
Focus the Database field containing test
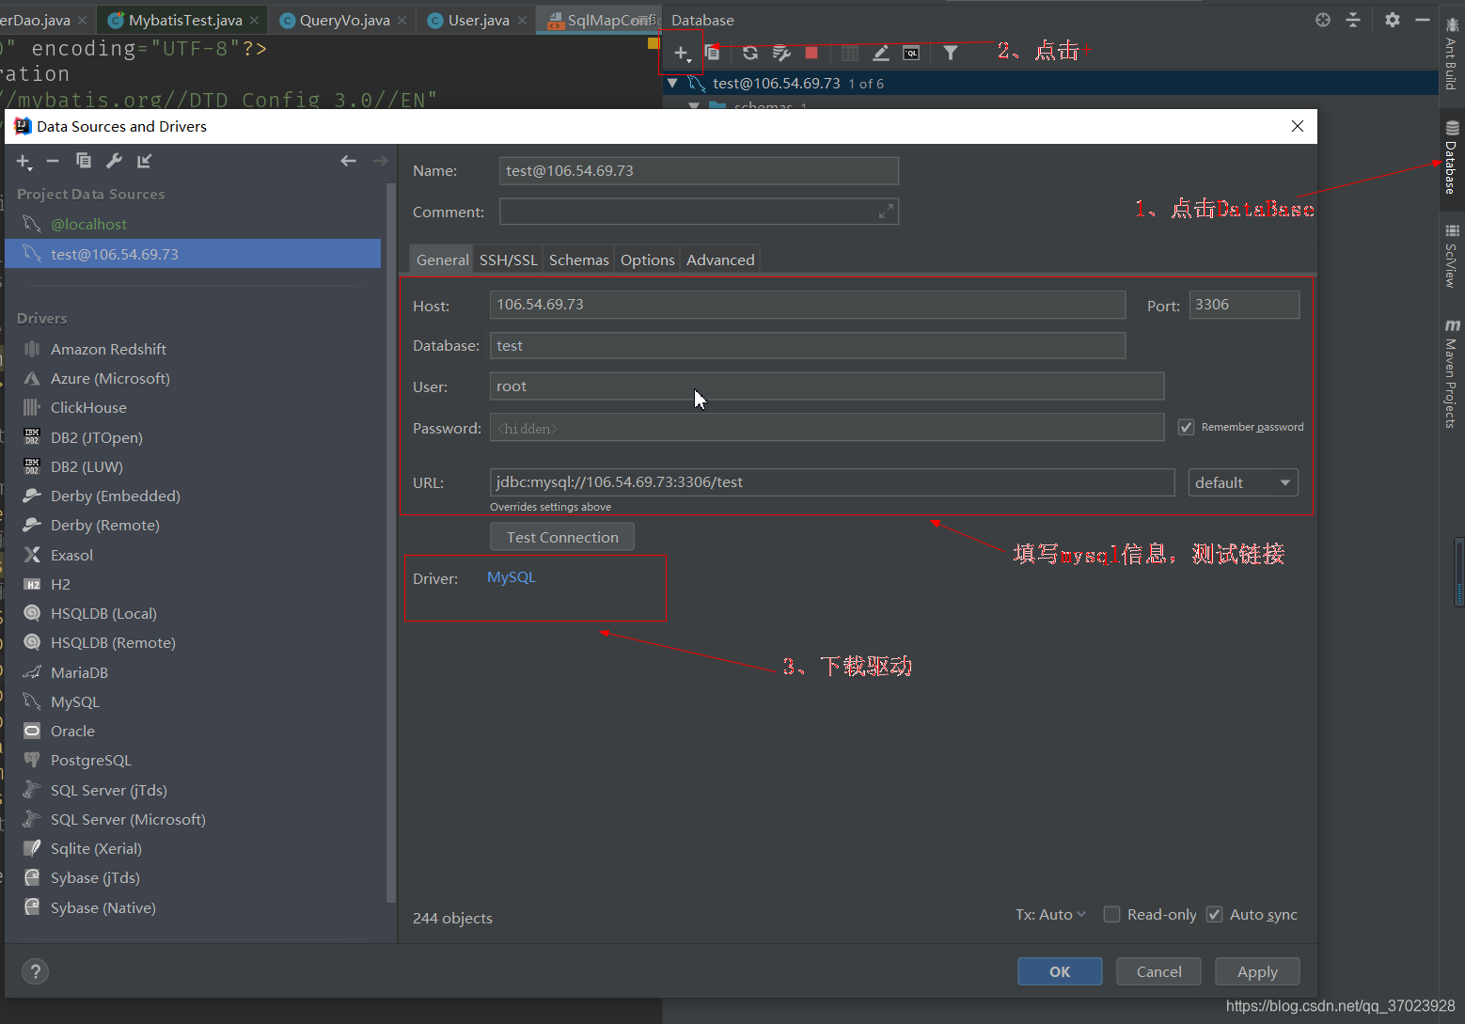coord(808,346)
